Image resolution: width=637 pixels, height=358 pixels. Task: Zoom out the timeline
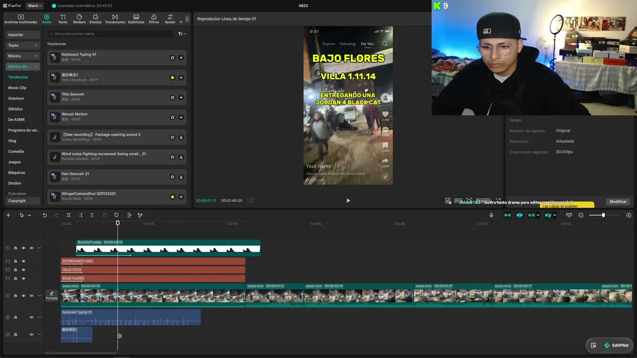coord(581,215)
